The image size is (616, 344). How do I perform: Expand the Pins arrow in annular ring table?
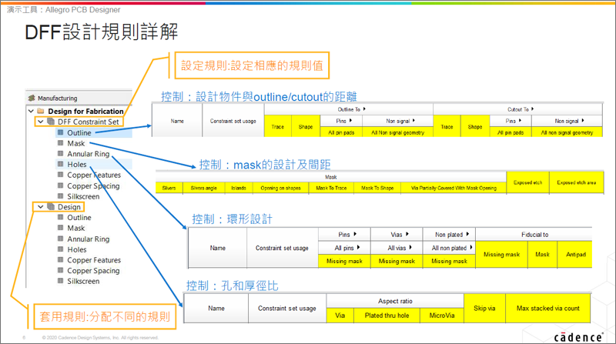point(355,234)
